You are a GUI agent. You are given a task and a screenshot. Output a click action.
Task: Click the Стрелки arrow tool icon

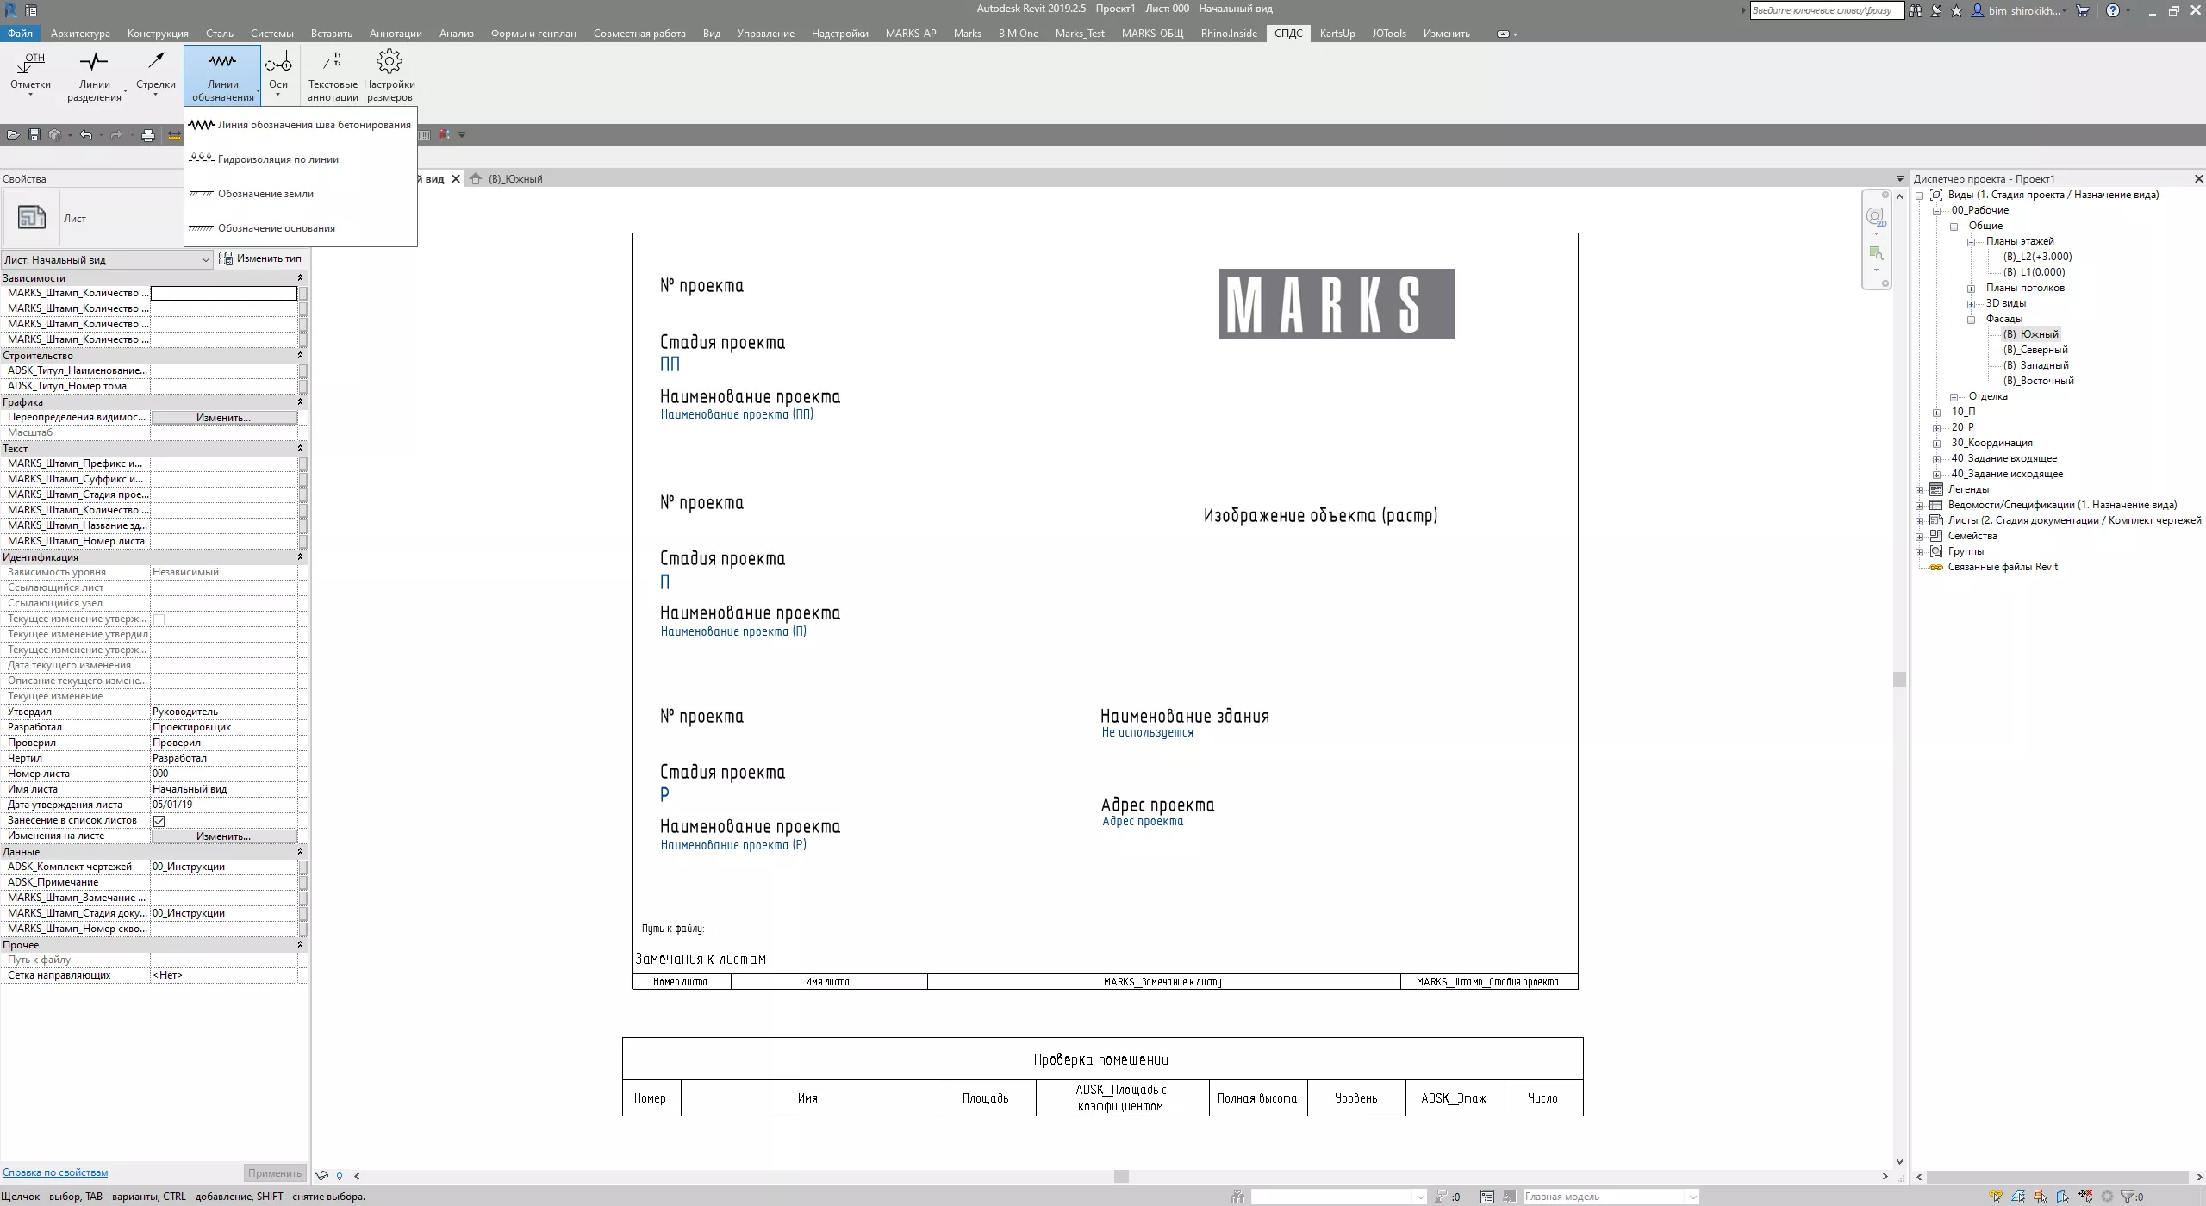pyautogui.click(x=155, y=62)
